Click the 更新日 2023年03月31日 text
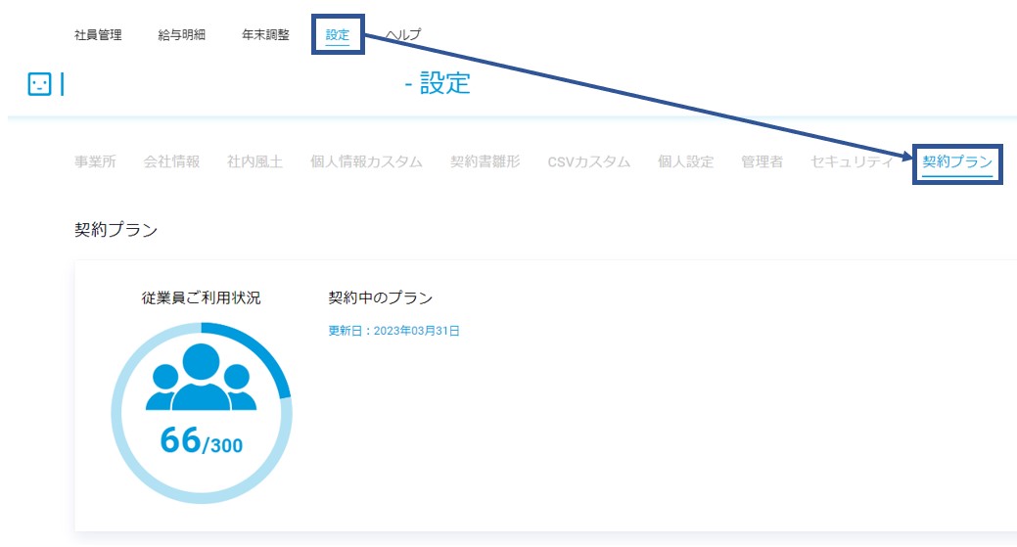This screenshot has width=1017, height=547. click(393, 331)
